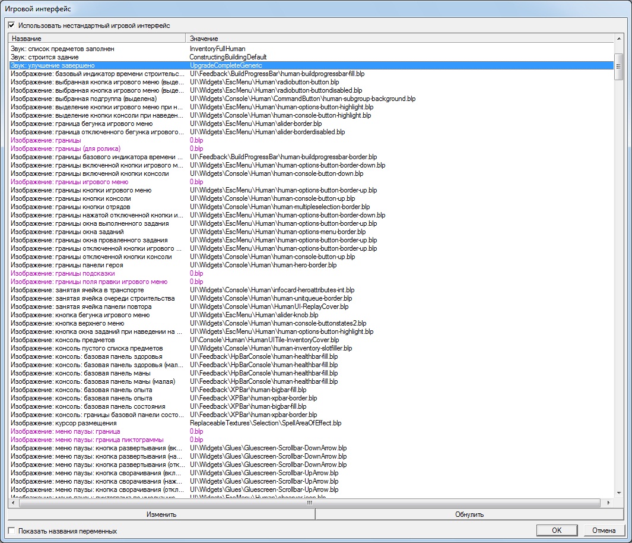
Task: Select value ending 'slider-borderdisabled.blp'
Action: click(267, 132)
